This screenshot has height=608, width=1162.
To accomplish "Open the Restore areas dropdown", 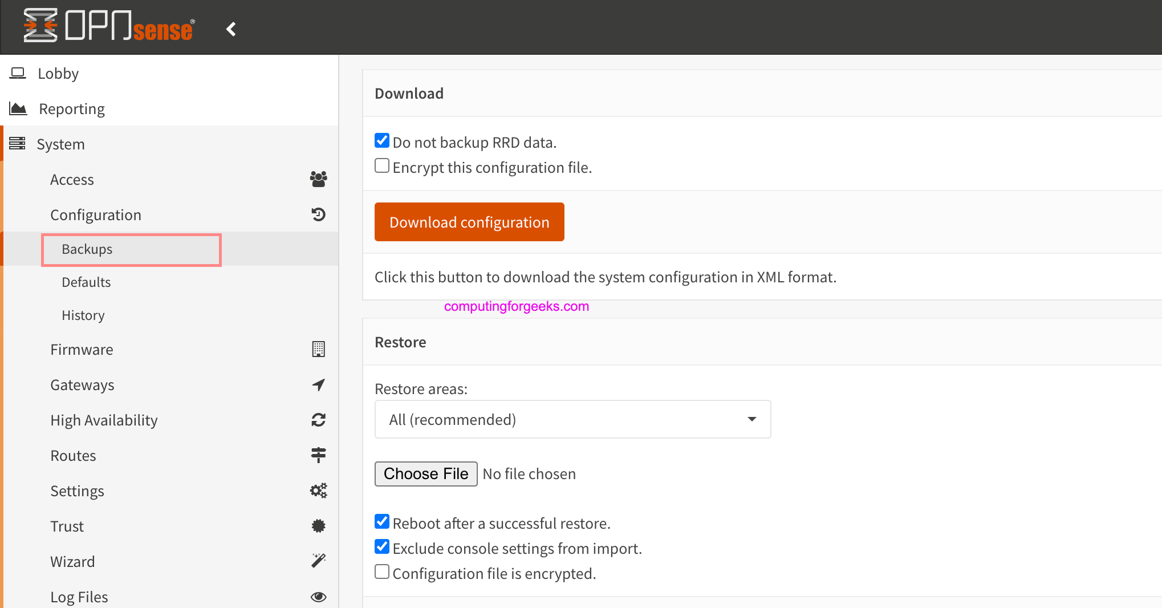I will point(572,419).
